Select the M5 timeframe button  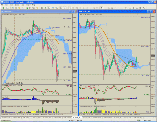point(73,8)
